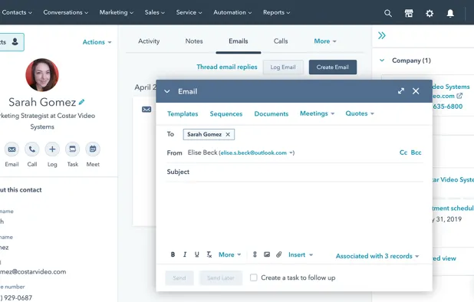Expand email composer to full screen

(401, 91)
